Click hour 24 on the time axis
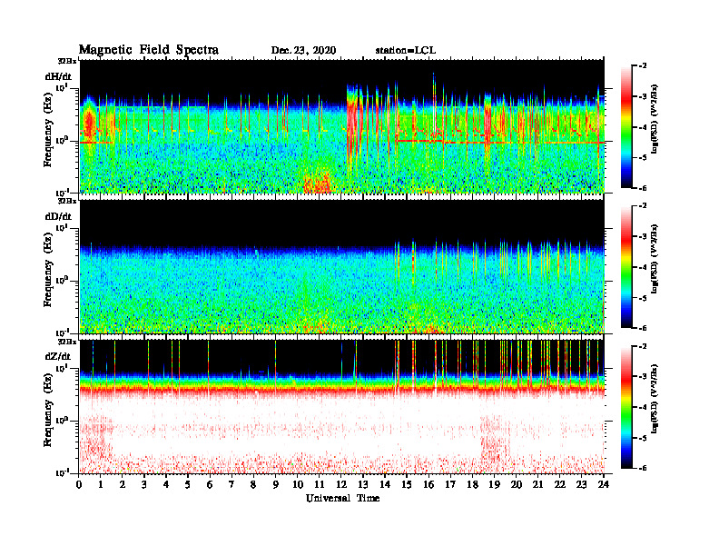This screenshot has width=719, height=556. click(604, 485)
